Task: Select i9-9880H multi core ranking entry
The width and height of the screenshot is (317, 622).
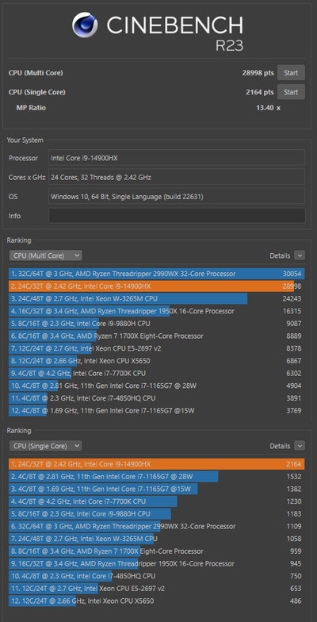Action: pos(157,324)
